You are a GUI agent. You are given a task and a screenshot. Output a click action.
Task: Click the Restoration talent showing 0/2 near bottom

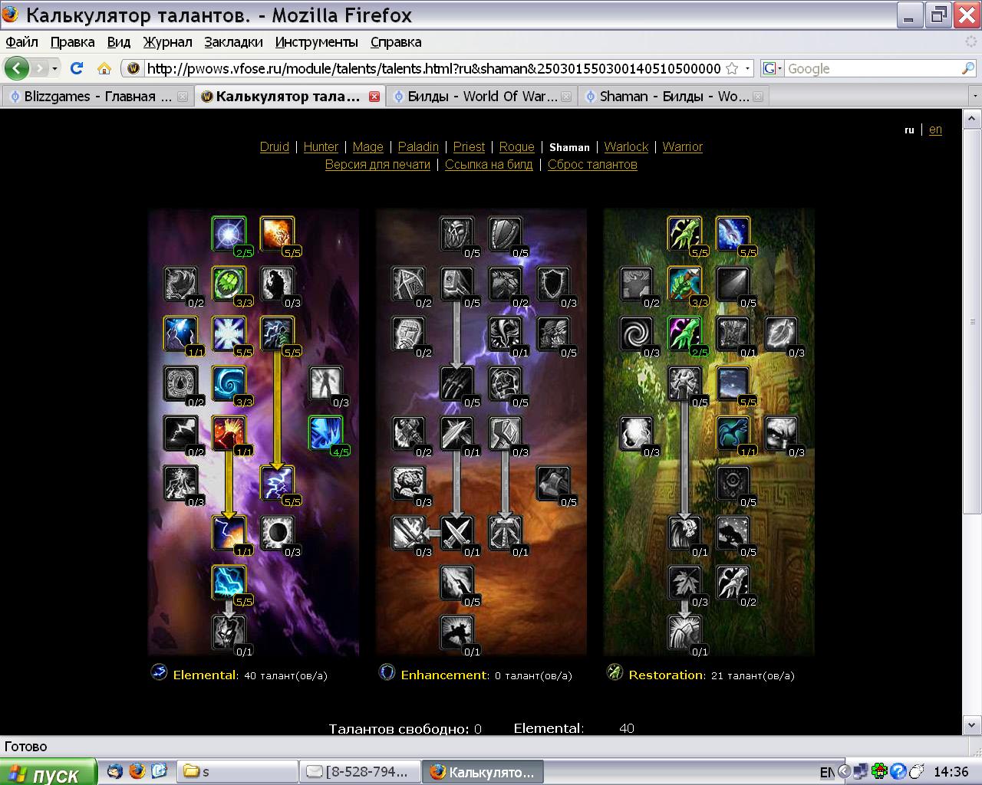click(x=733, y=583)
